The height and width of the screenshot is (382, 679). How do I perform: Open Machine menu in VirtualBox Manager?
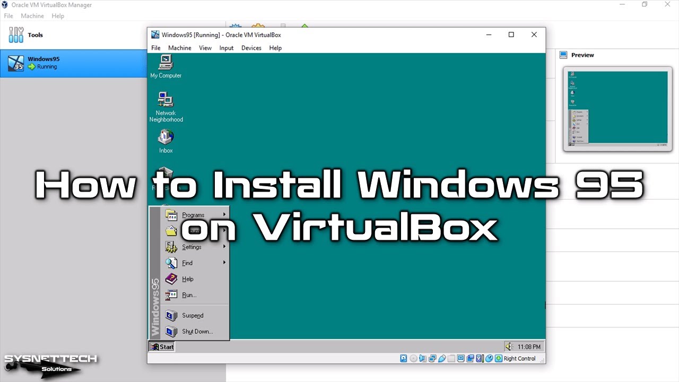32,16
